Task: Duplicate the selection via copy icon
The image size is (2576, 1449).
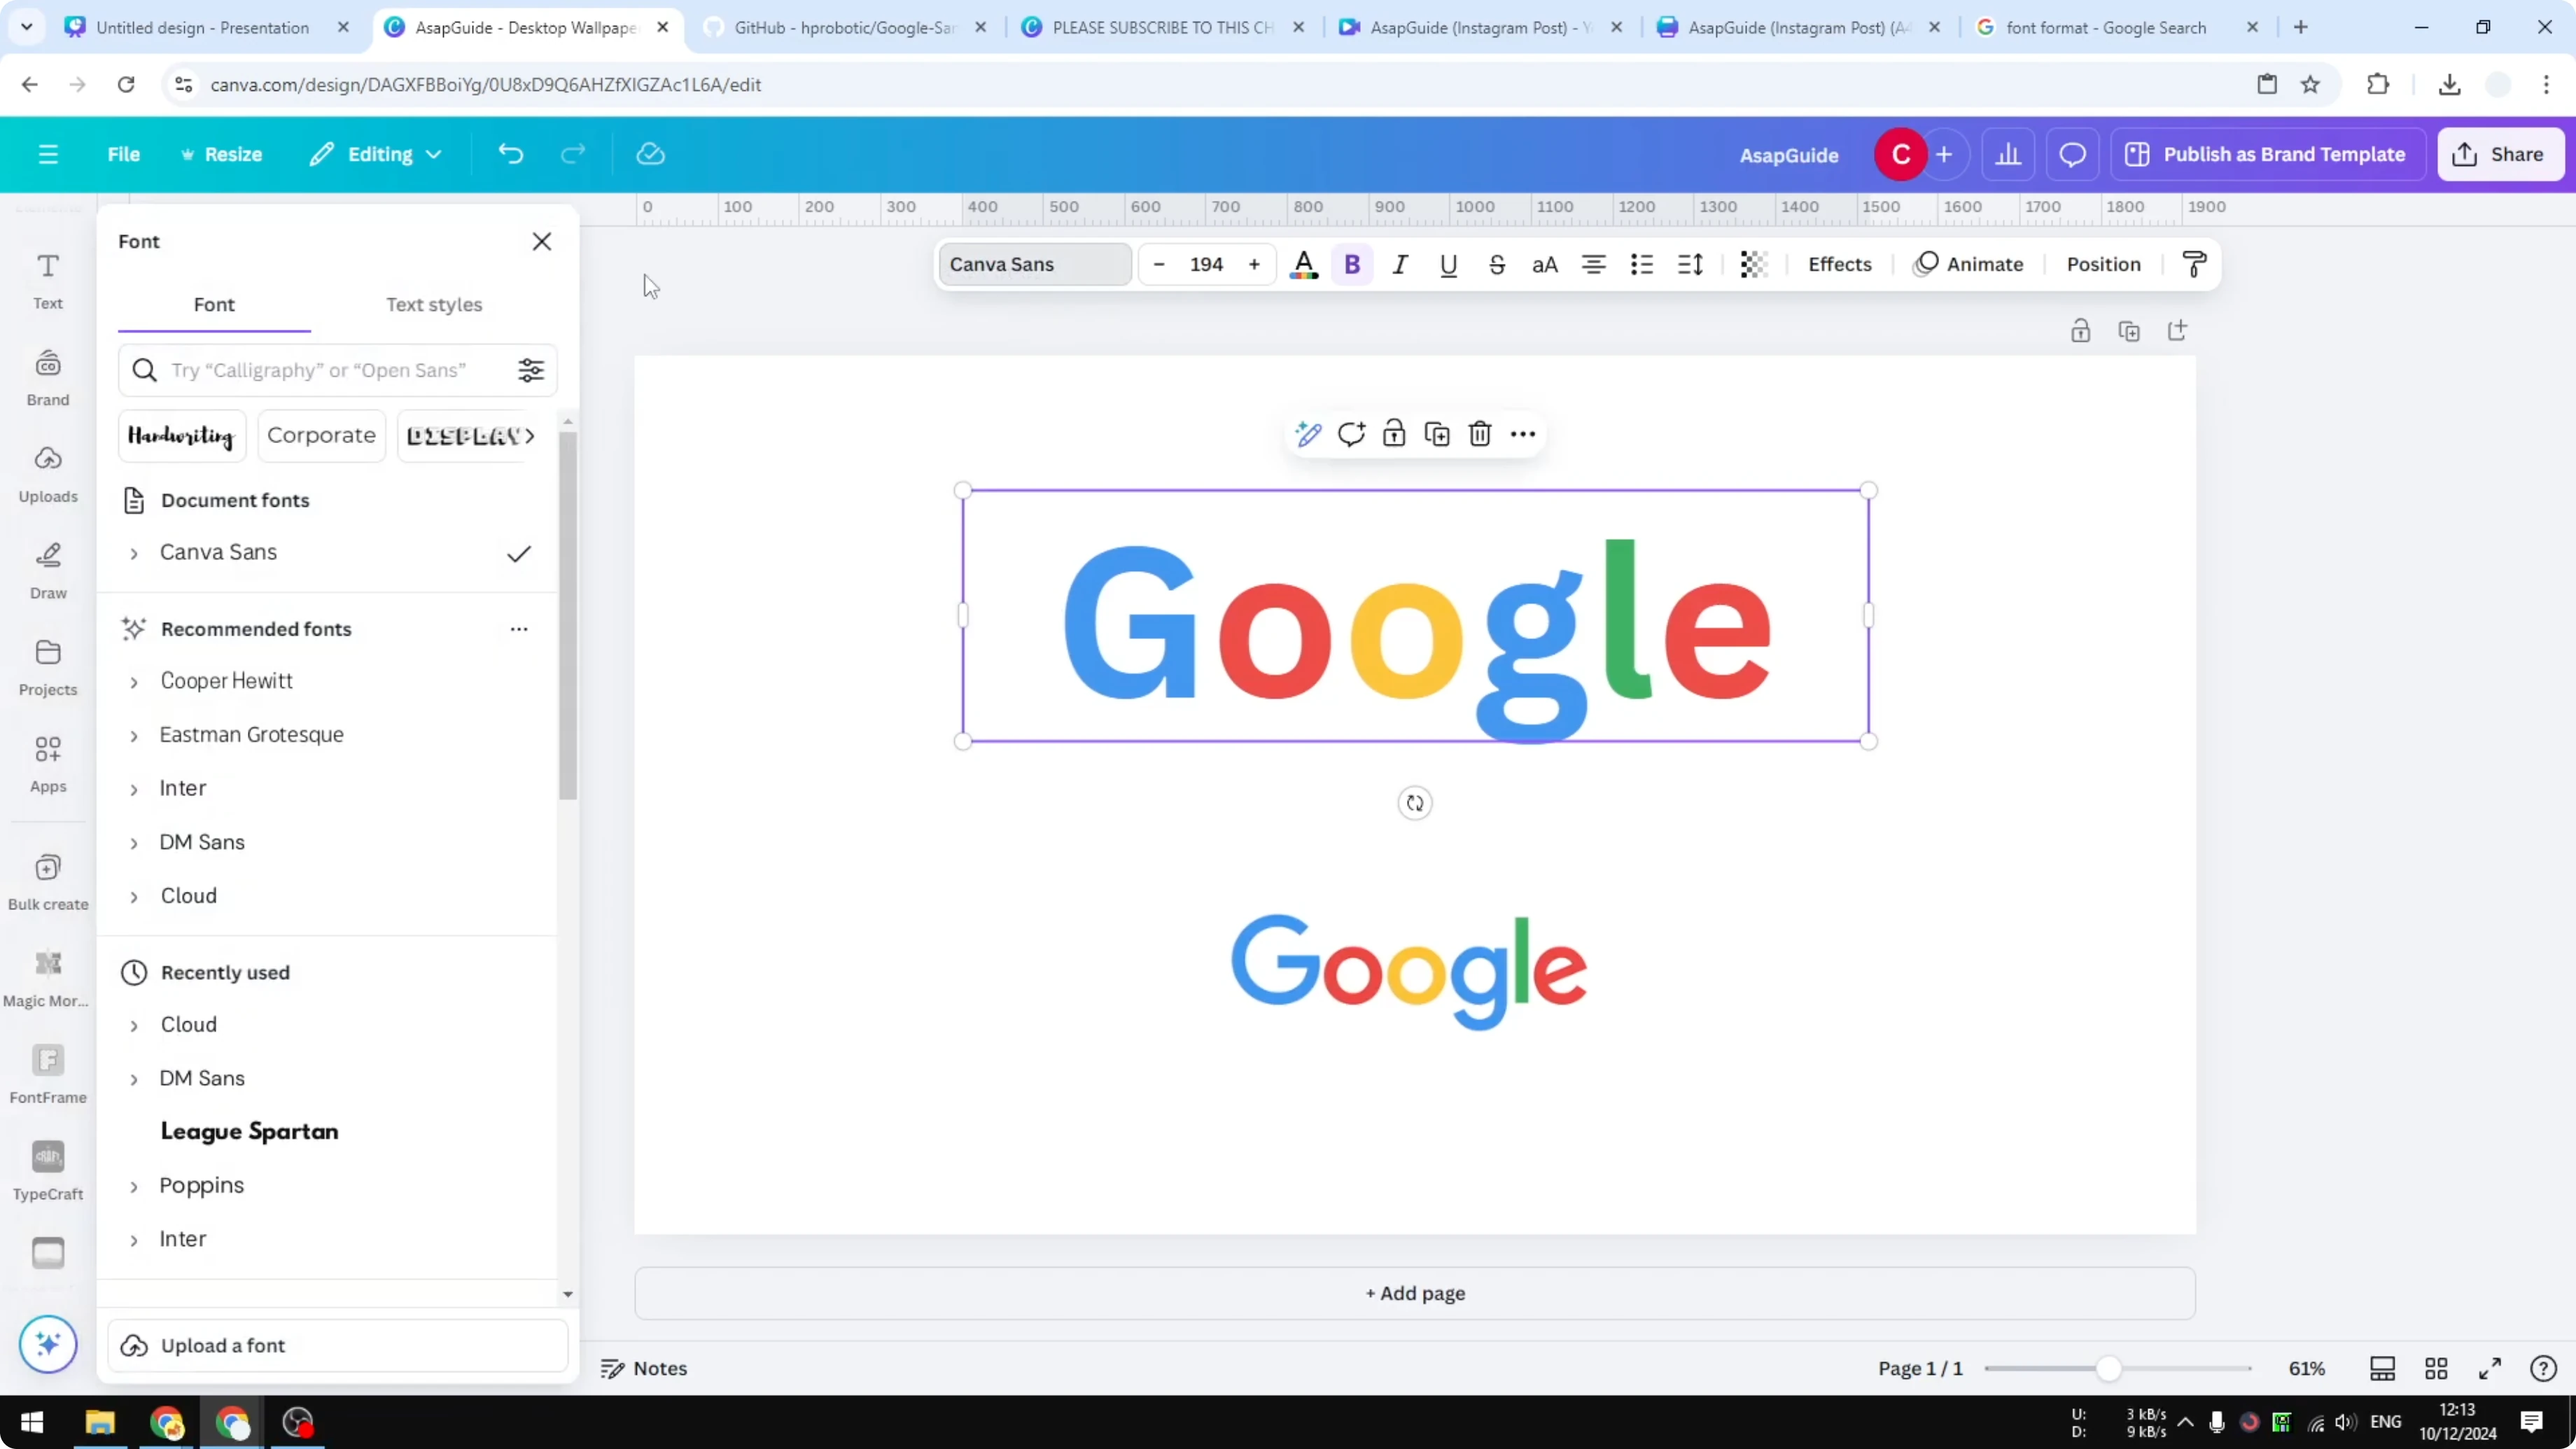Action: 1437,434
